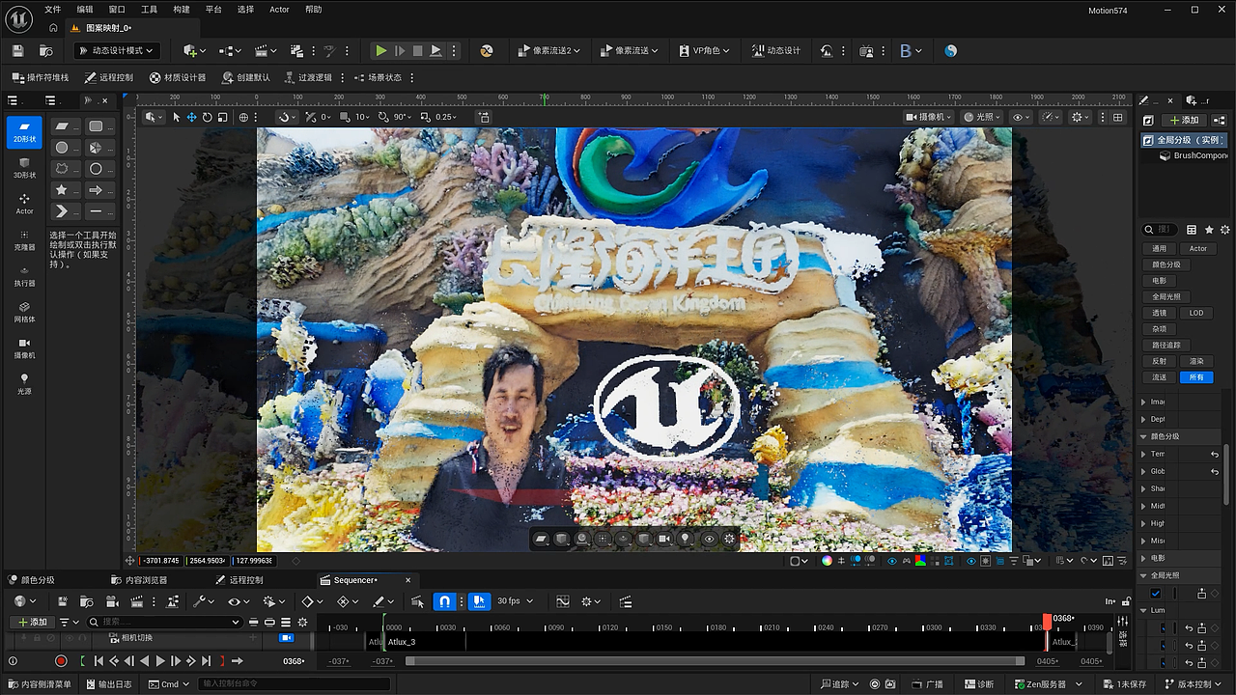Open the 文件 menu

pyautogui.click(x=52, y=9)
